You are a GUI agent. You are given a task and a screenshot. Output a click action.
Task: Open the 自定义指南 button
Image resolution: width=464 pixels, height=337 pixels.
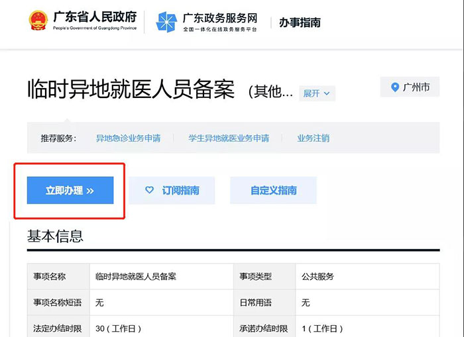(273, 191)
